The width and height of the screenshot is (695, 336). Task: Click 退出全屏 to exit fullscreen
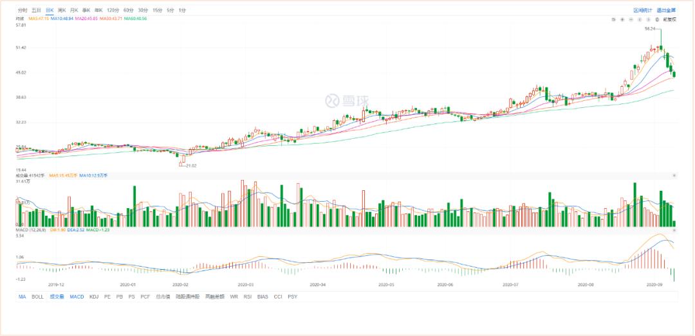(x=666, y=10)
